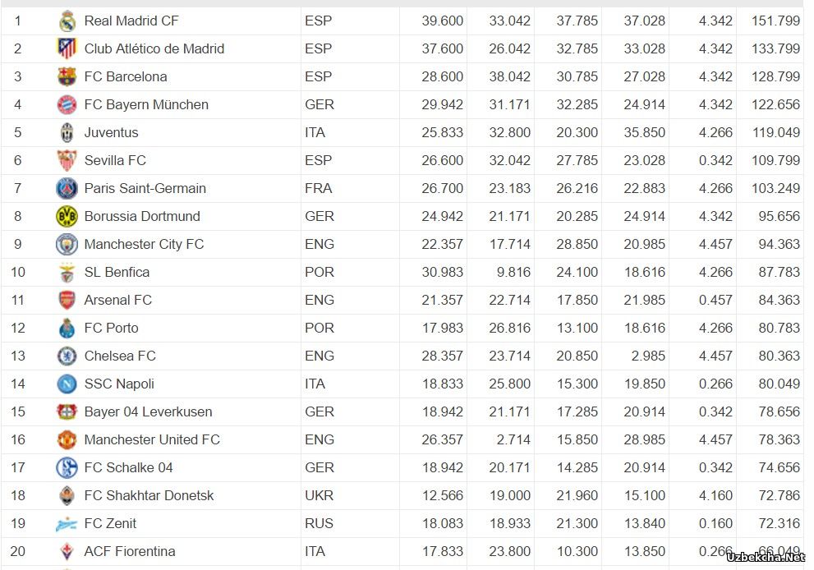814x570 pixels.
Task: Click the Real Madrid CF crest icon
Action: (x=67, y=21)
